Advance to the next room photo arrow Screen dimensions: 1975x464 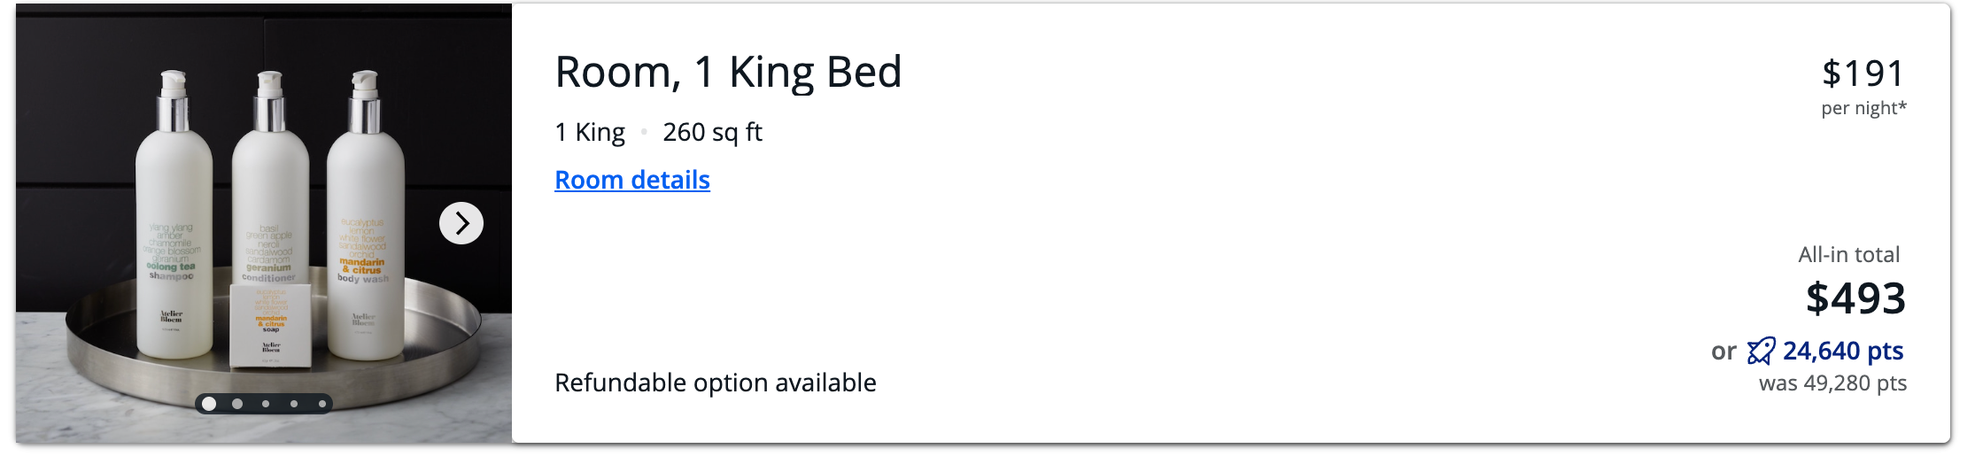[461, 223]
